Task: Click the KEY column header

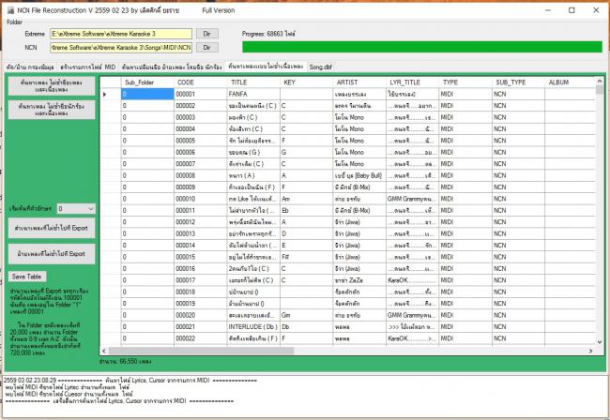Action: pos(306,82)
